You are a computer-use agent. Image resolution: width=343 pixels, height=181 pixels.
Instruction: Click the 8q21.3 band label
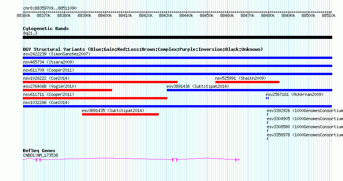pos(30,34)
